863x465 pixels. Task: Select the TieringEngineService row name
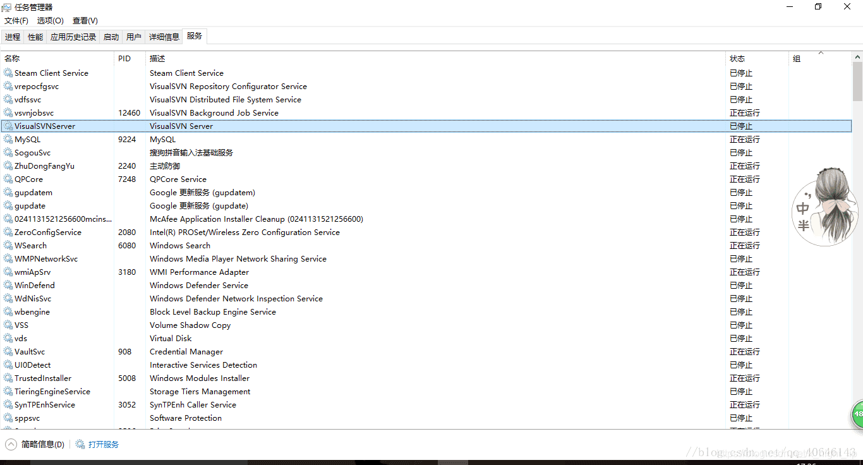52,392
